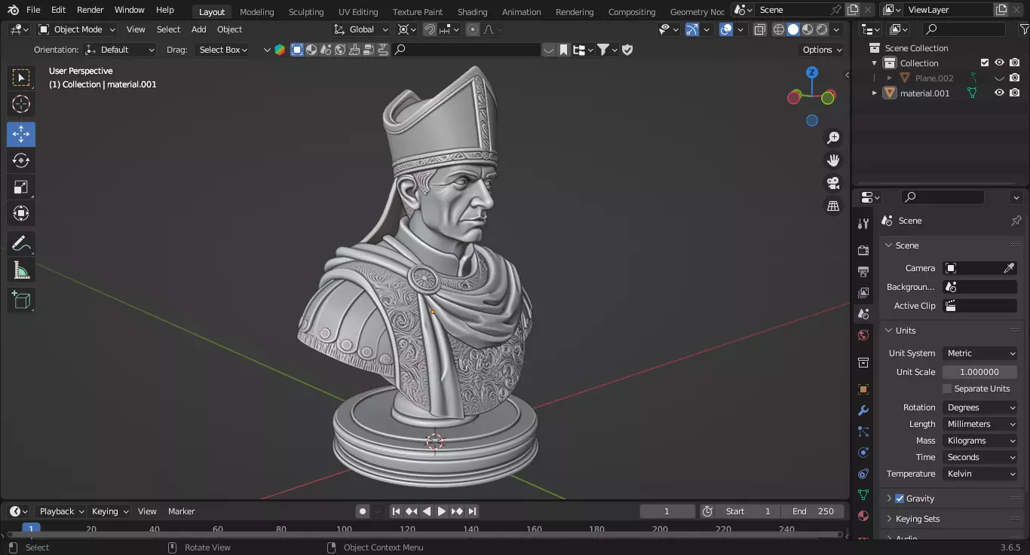This screenshot has width=1030, height=555.
Task: Activate the Scale tool
Action: [21, 187]
